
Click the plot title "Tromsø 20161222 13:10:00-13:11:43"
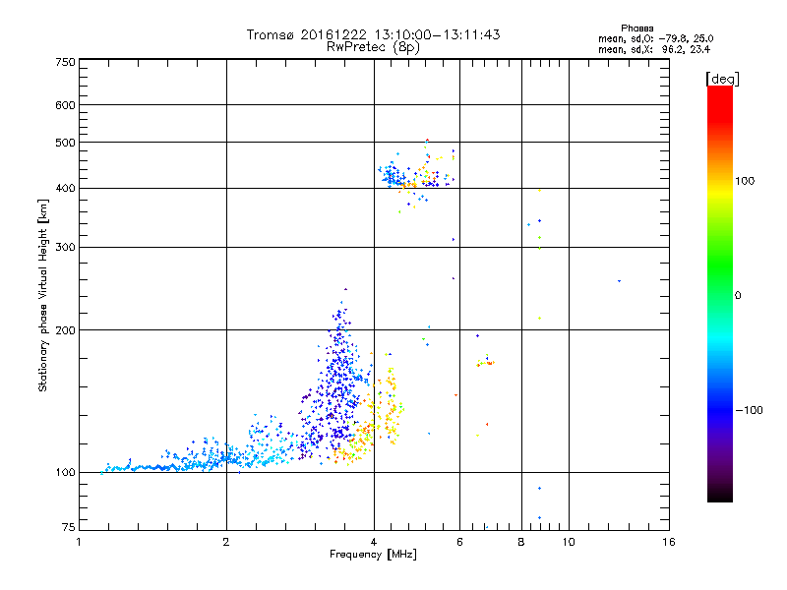(x=373, y=34)
